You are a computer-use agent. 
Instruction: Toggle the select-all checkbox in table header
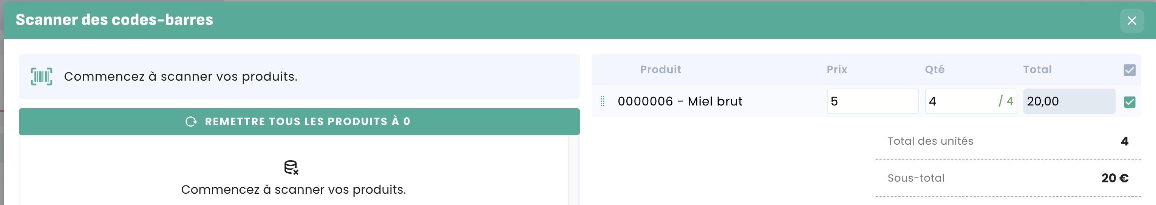click(1129, 70)
